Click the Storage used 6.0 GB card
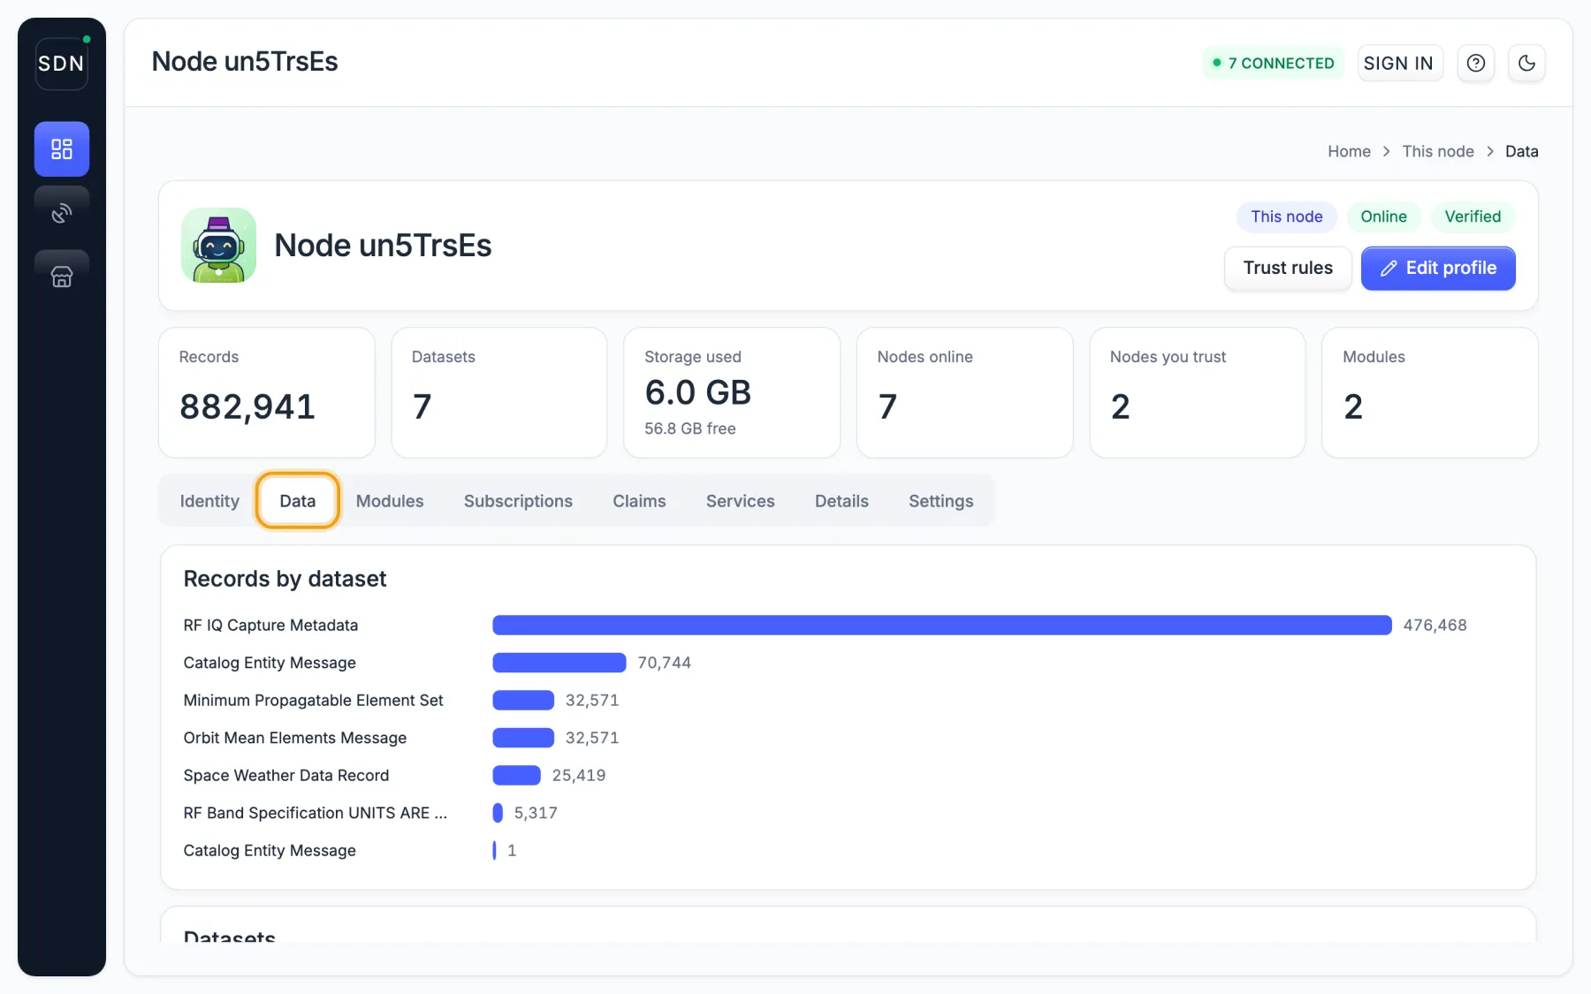 [732, 393]
